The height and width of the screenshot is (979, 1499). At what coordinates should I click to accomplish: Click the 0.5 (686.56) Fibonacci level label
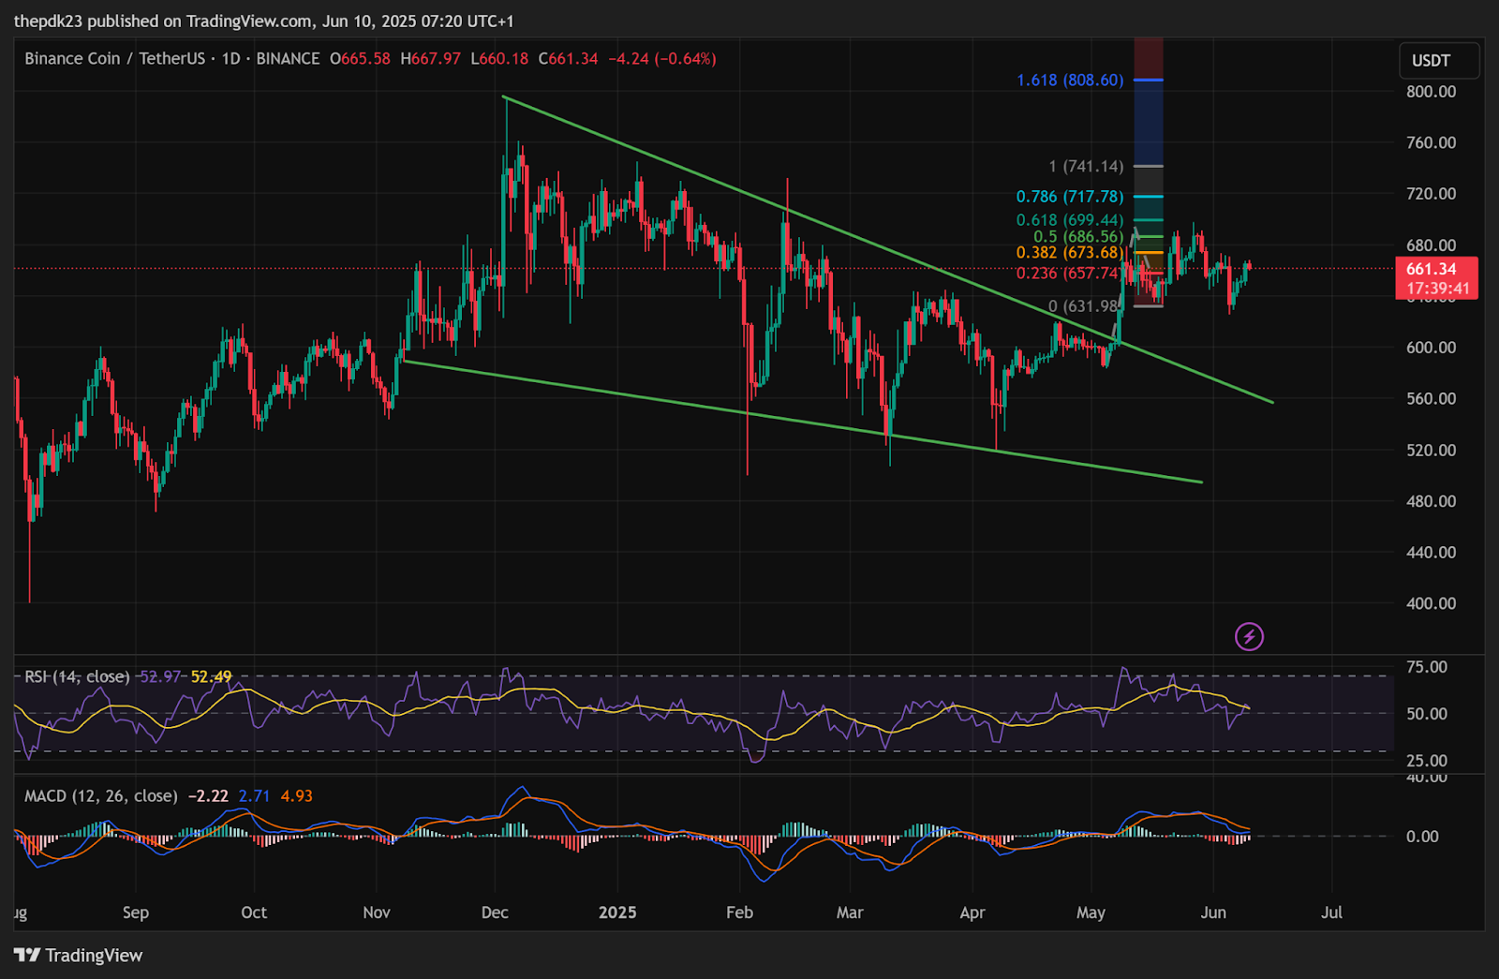(1078, 237)
